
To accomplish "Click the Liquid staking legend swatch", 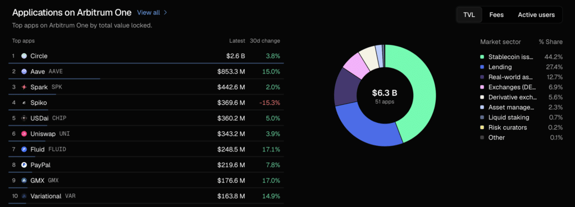I will coord(482,117).
